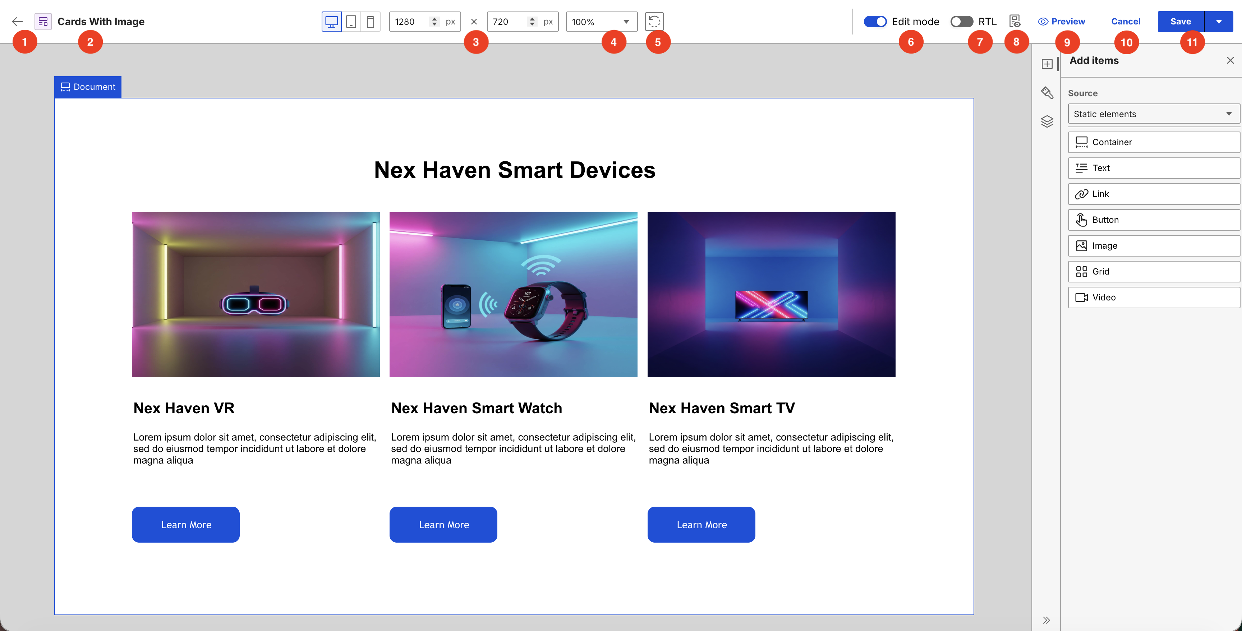Viewport: 1242px width, 631px height.
Task: Add a Button element
Action: [1154, 220]
